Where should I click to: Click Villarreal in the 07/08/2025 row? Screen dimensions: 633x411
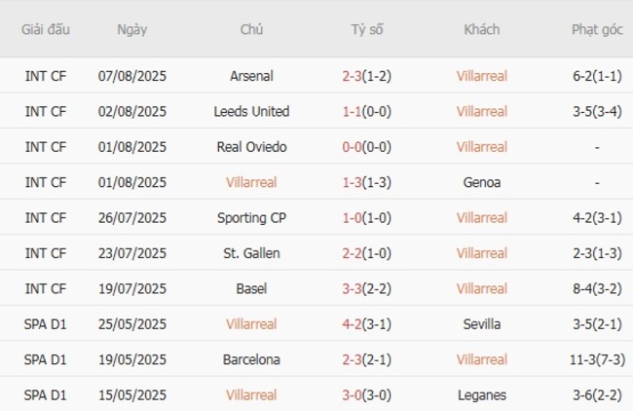[481, 76]
